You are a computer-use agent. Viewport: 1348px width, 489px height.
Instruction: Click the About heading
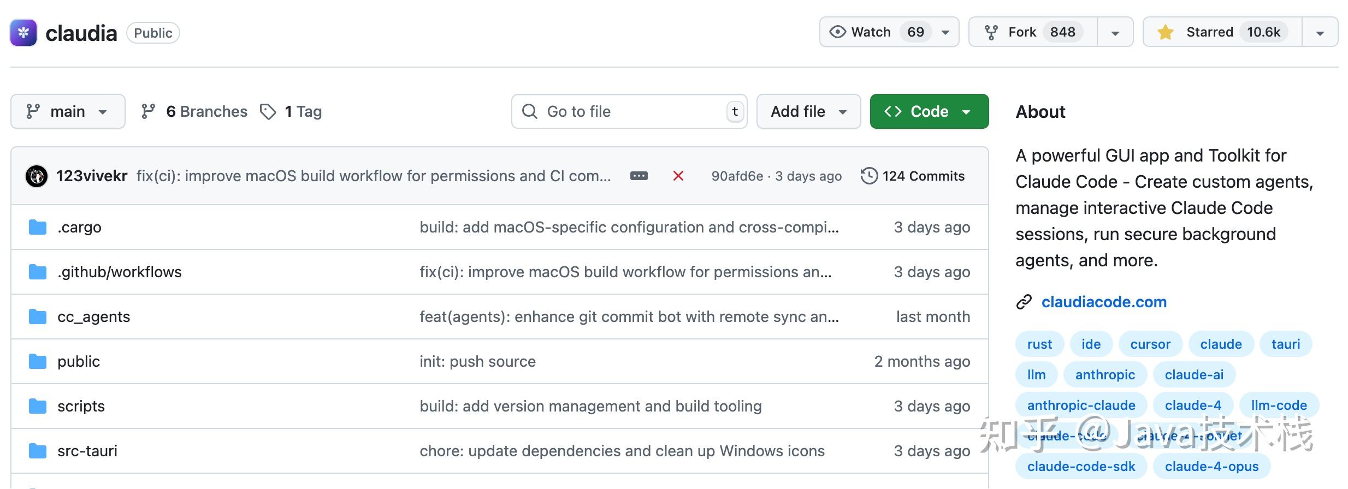coord(1040,112)
